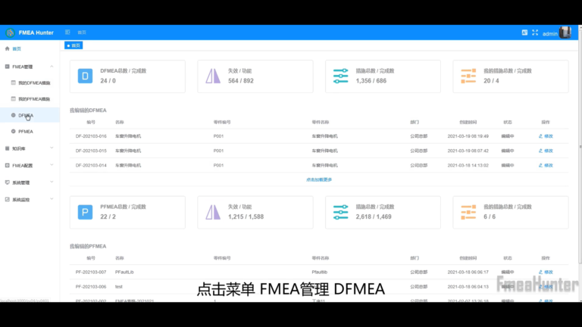Click the teal sliders icon beside 2,618 / 1,469

pyautogui.click(x=341, y=212)
